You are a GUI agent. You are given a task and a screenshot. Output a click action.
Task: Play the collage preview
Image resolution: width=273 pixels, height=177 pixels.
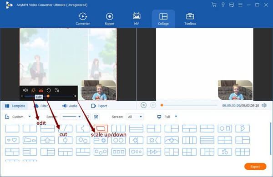point(143,105)
